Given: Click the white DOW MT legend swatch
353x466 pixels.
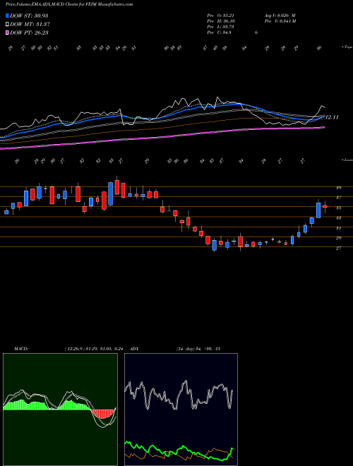Looking at the screenshot, I should tap(7, 25).
